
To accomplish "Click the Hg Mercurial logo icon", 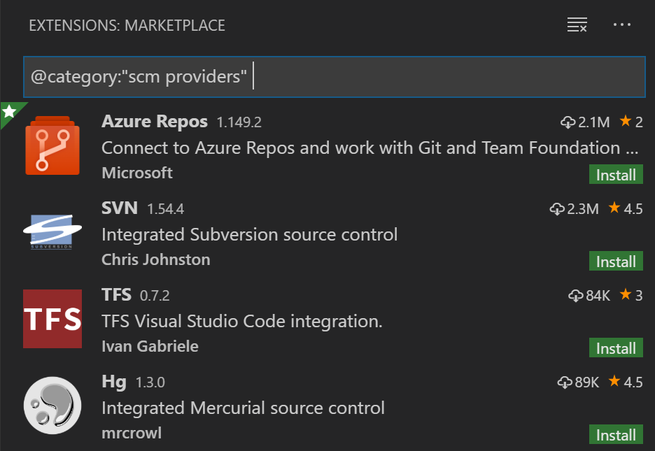I will (x=52, y=406).
